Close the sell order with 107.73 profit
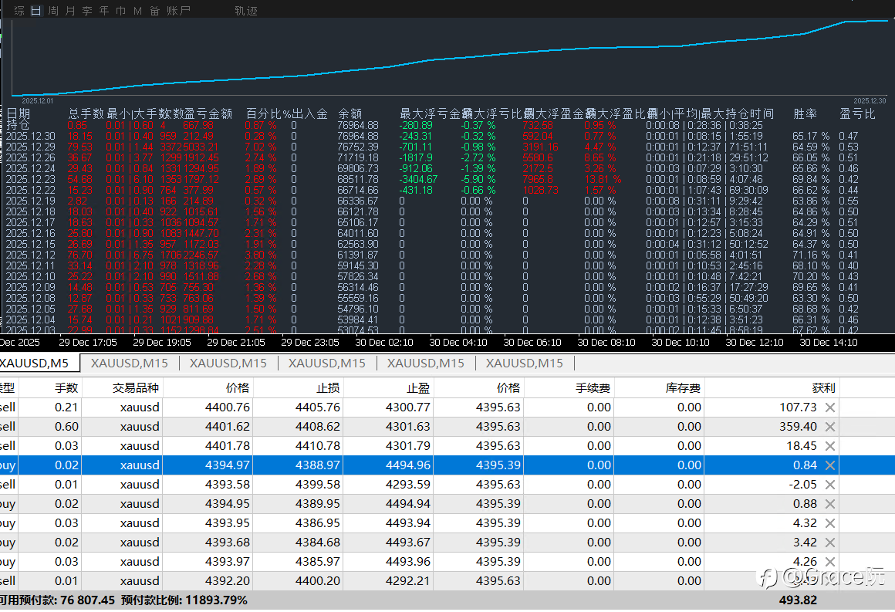The height and width of the screenshot is (612, 895). click(830, 407)
